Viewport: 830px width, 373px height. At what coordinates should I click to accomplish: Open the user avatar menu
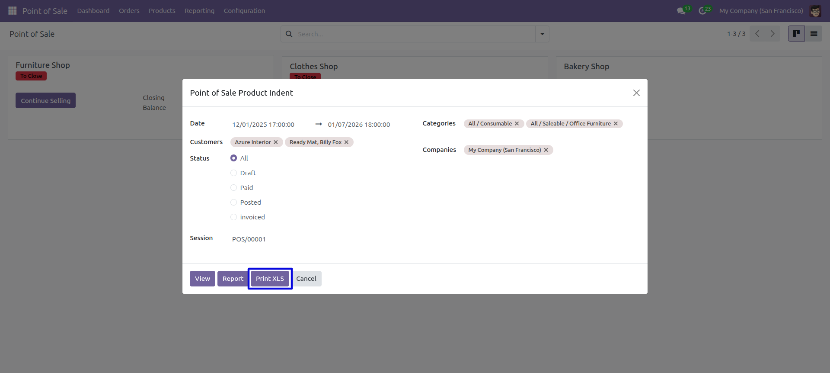(815, 11)
